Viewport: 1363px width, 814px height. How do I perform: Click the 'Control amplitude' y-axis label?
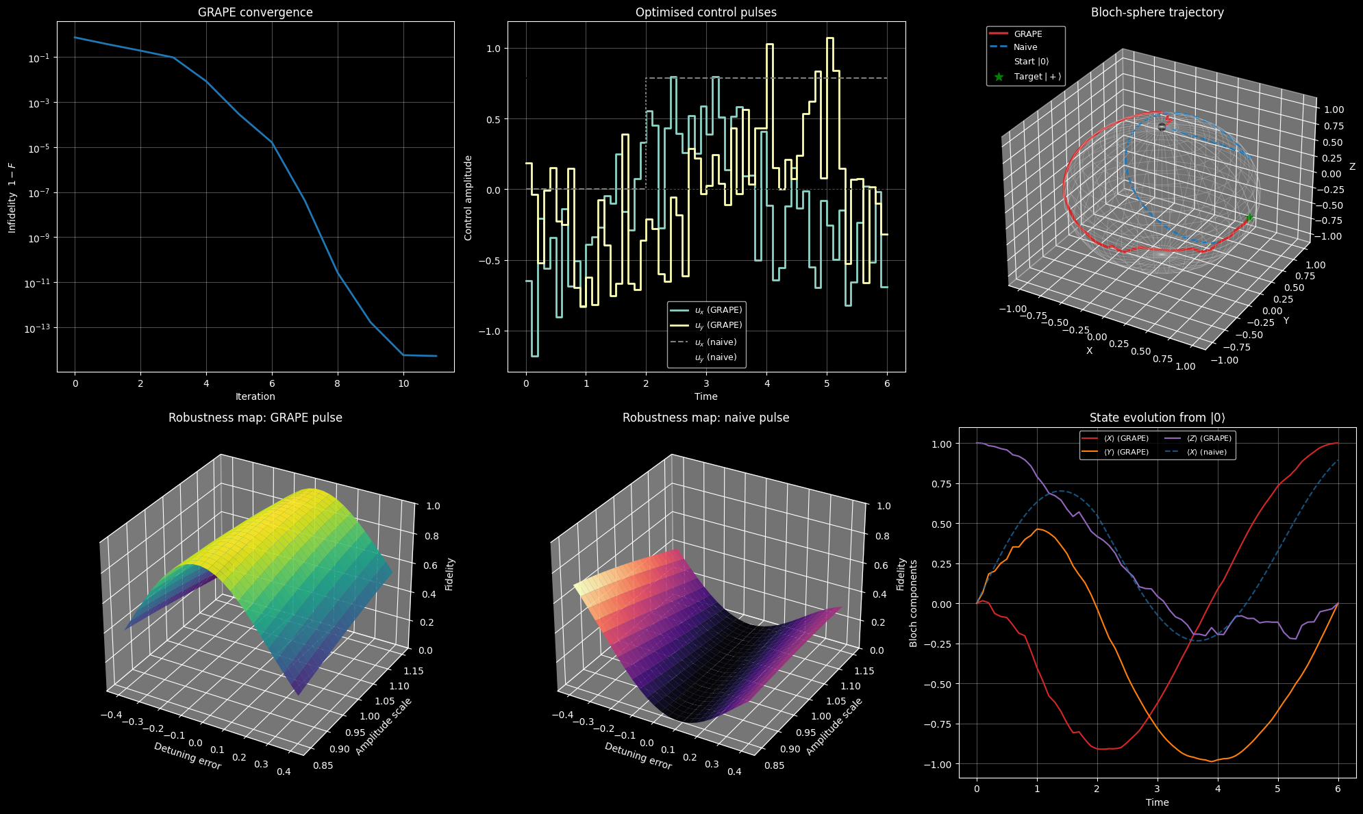(x=468, y=197)
